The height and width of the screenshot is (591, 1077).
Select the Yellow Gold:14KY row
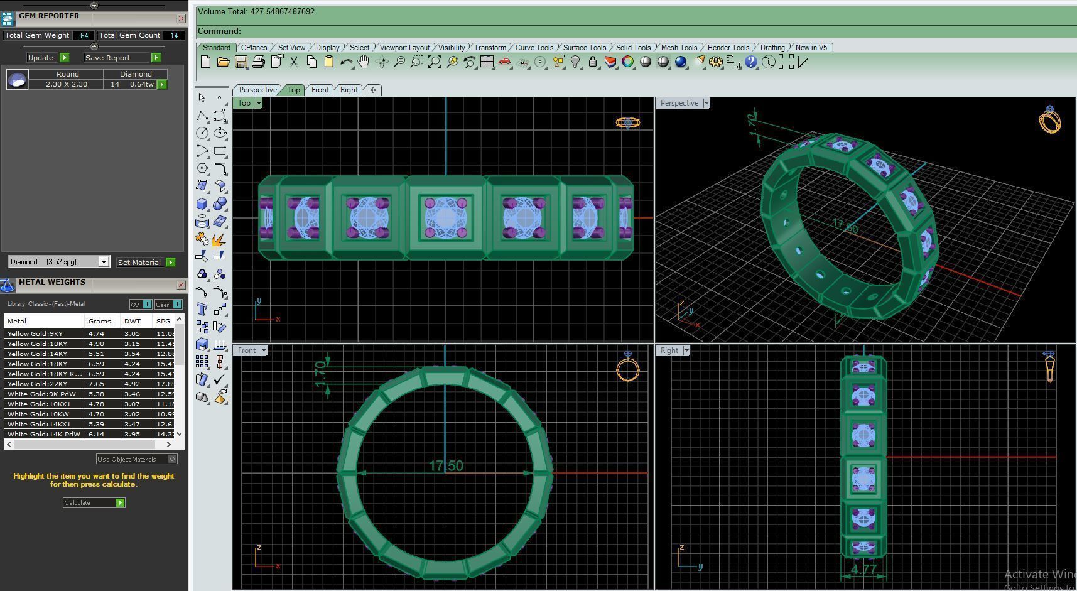[88, 354]
